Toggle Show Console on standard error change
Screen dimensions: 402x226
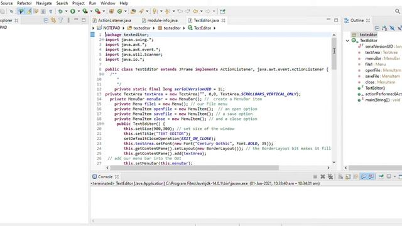click(x=371, y=176)
